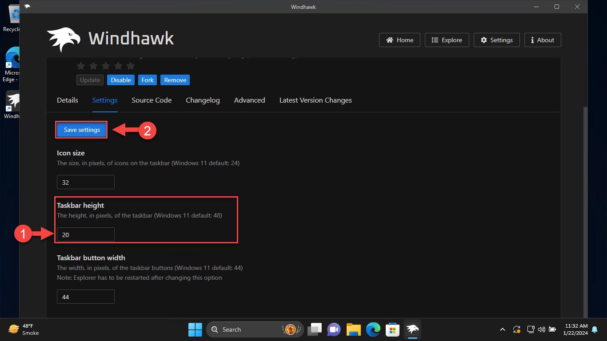Click the second rating star
Viewport: 607px width, 341px height.
coord(93,66)
